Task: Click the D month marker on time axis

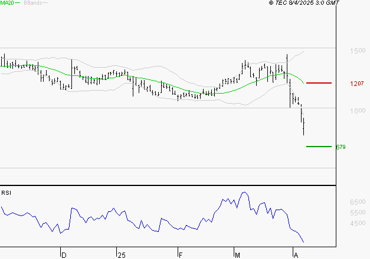Action: click(64, 255)
